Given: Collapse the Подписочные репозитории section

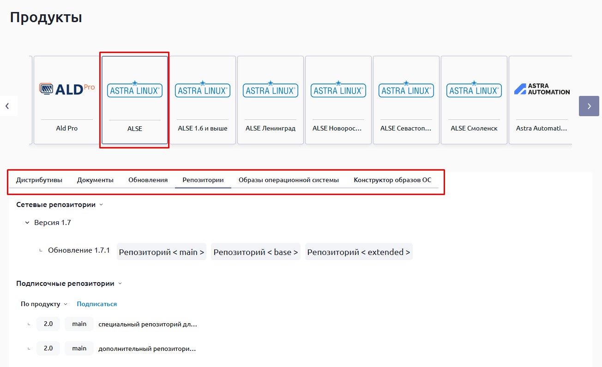Looking at the screenshot, I should (x=120, y=284).
